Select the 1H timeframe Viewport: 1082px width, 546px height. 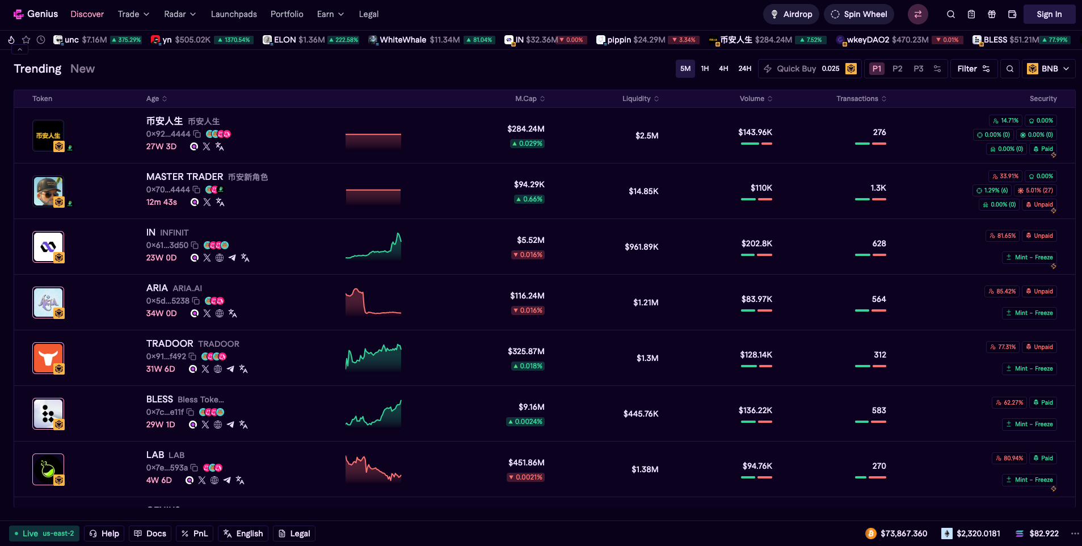click(x=705, y=69)
